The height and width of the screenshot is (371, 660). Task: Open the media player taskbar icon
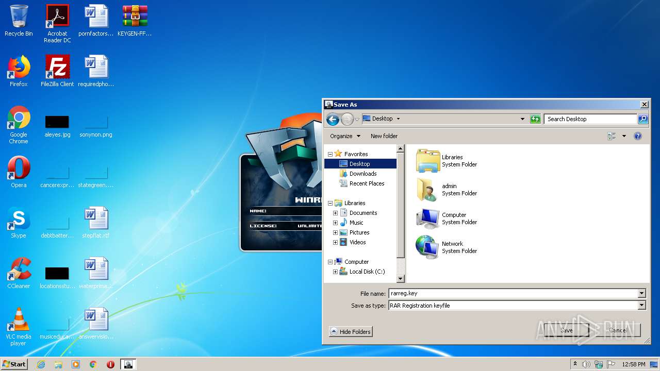76,364
